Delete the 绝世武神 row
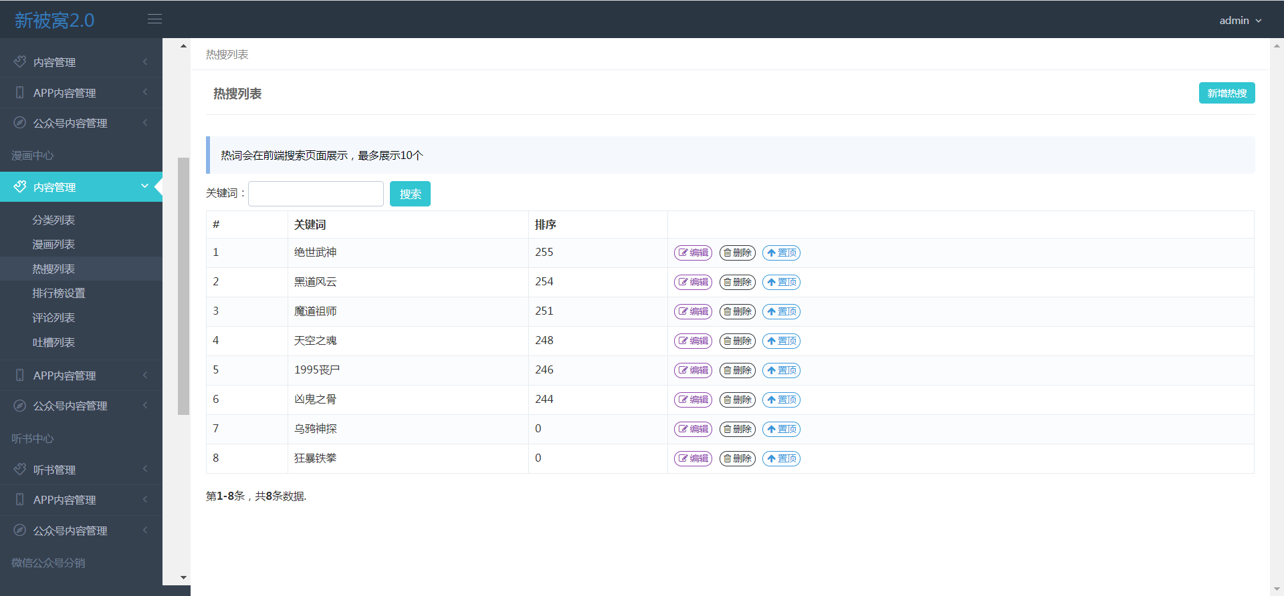Screen dimensions: 1284x596 (x=737, y=253)
